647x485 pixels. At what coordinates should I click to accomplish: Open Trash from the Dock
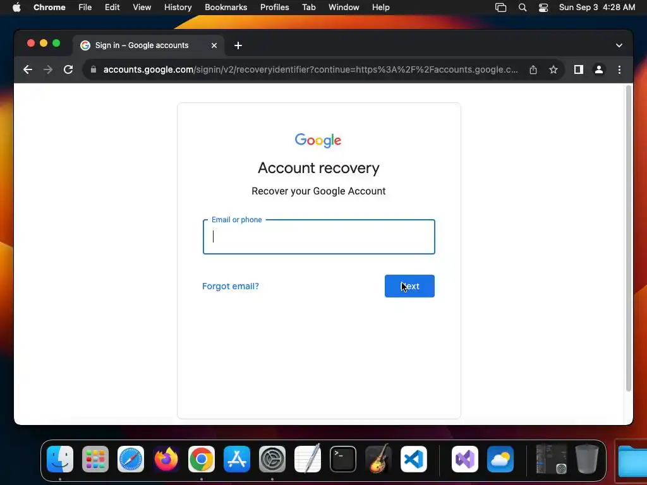coord(587,458)
